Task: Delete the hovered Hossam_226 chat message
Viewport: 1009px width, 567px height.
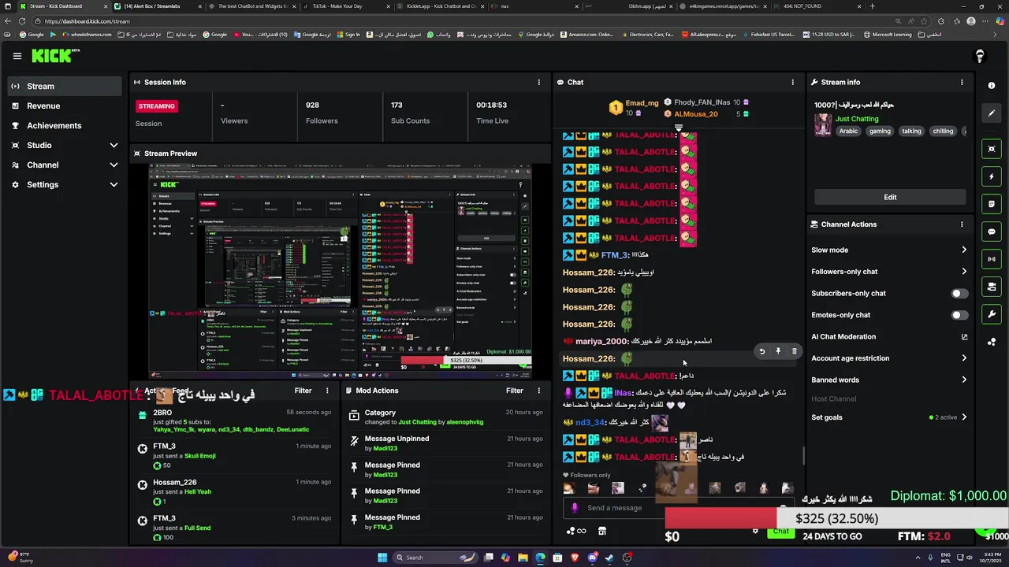Action: (x=794, y=351)
